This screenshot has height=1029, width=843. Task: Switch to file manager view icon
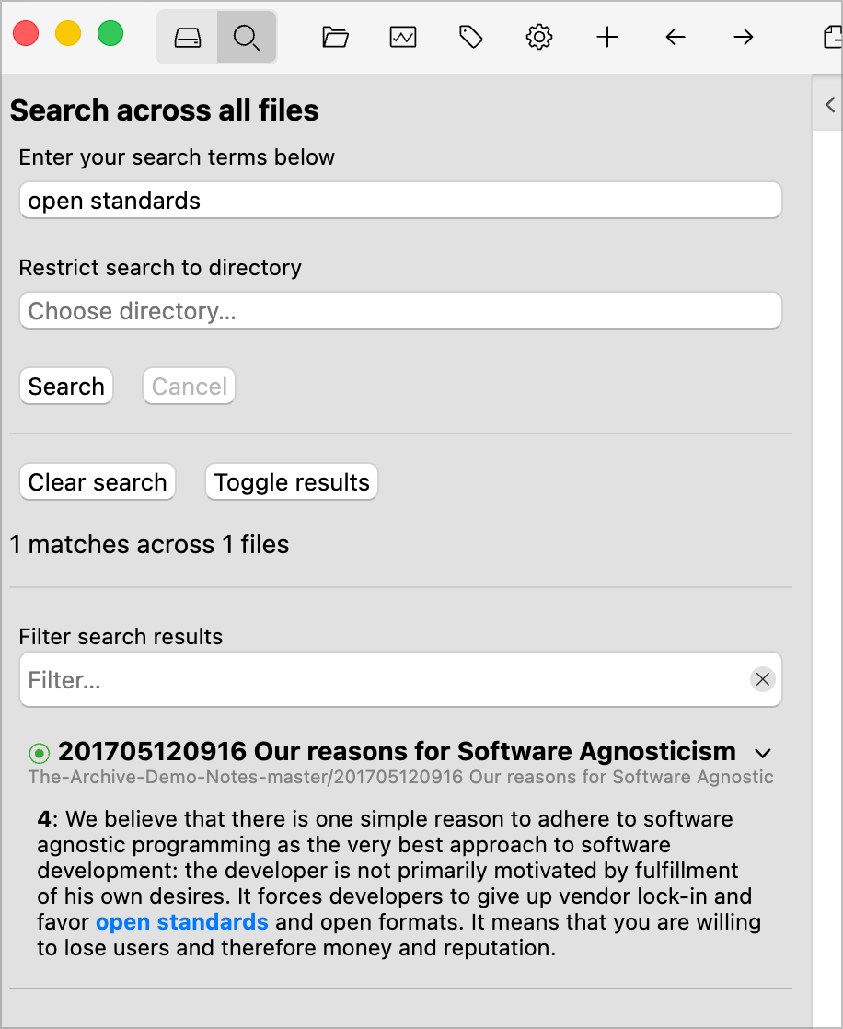click(188, 38)
